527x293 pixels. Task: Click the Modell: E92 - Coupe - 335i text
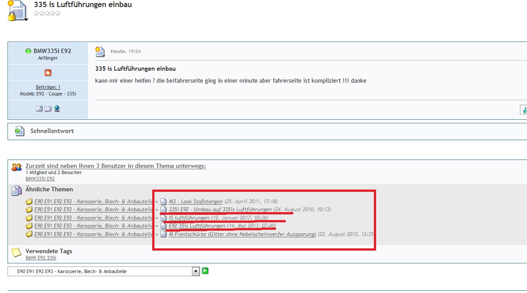pyautogui.click(x=48, y=94)
